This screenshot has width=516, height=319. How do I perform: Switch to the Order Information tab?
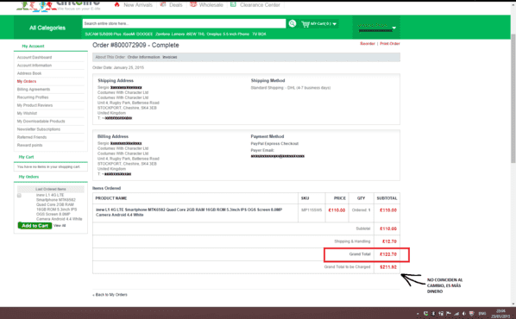tap(143, 57)
